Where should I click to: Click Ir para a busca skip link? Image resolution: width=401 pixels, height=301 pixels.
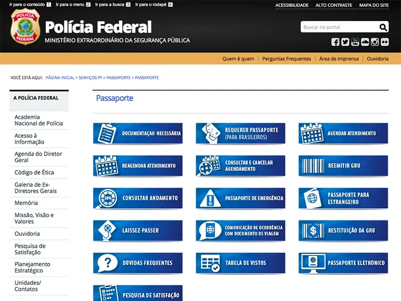point(113,5)
